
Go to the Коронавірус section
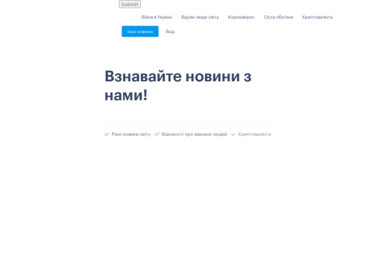click(x=241, y=17)
